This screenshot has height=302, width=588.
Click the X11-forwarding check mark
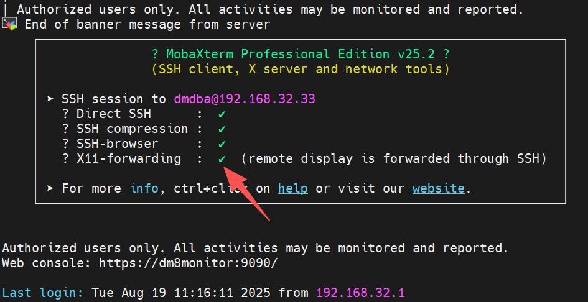pyautogui.click(x=222, y=159)
